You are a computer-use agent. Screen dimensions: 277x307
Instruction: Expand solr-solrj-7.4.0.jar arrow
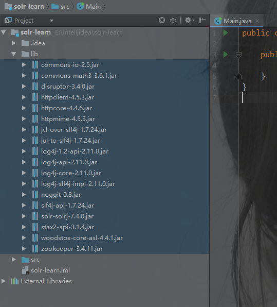point(24,216)
